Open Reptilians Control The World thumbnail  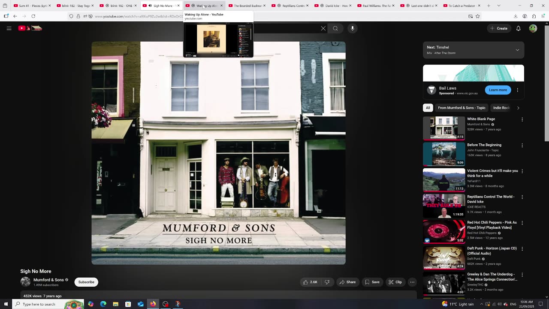pos(444,206)
